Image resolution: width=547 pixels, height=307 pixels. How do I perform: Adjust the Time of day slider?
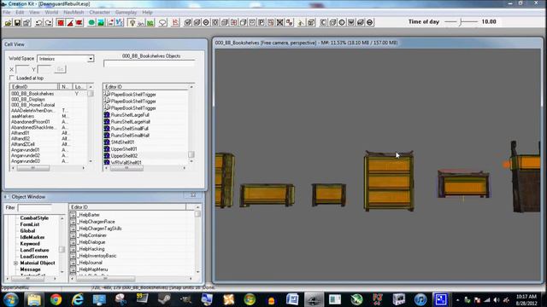point(462,22)
